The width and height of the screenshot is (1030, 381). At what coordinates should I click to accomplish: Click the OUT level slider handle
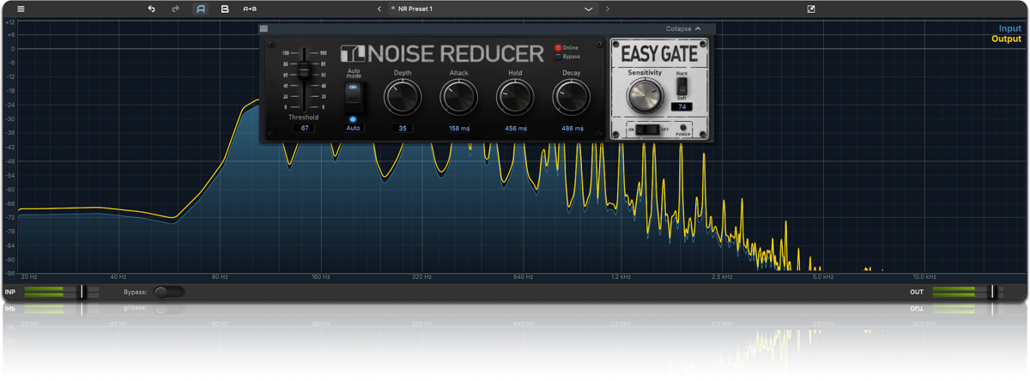pyautogui.click(x=992, y=292)
